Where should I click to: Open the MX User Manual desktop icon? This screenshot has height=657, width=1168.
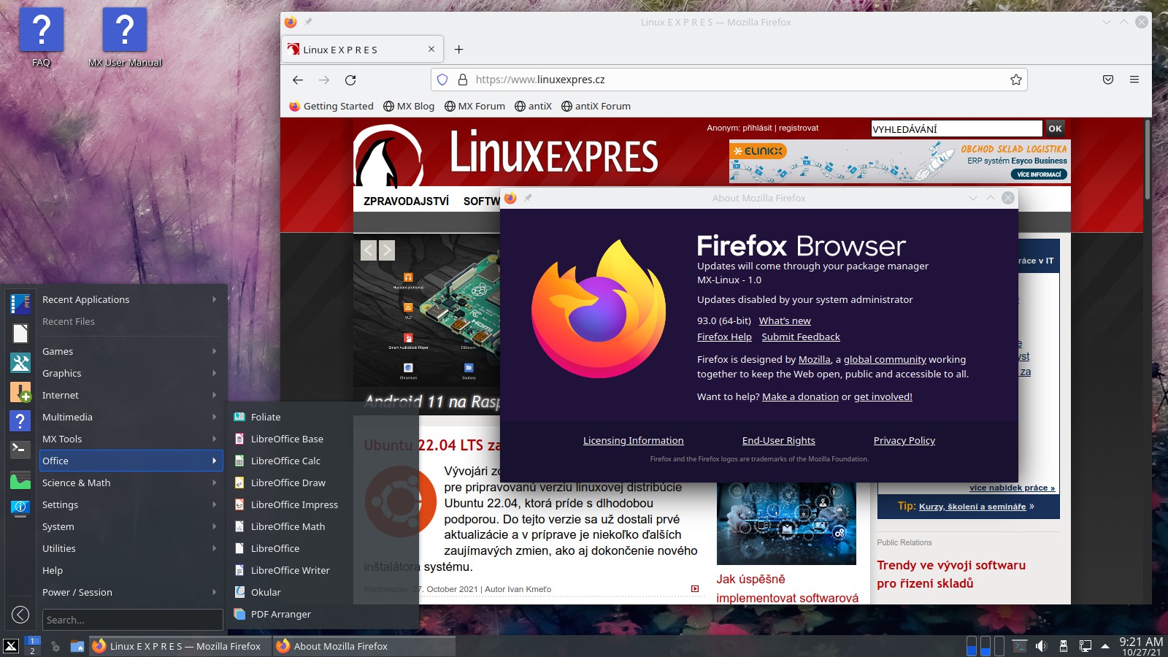(125, 36)
